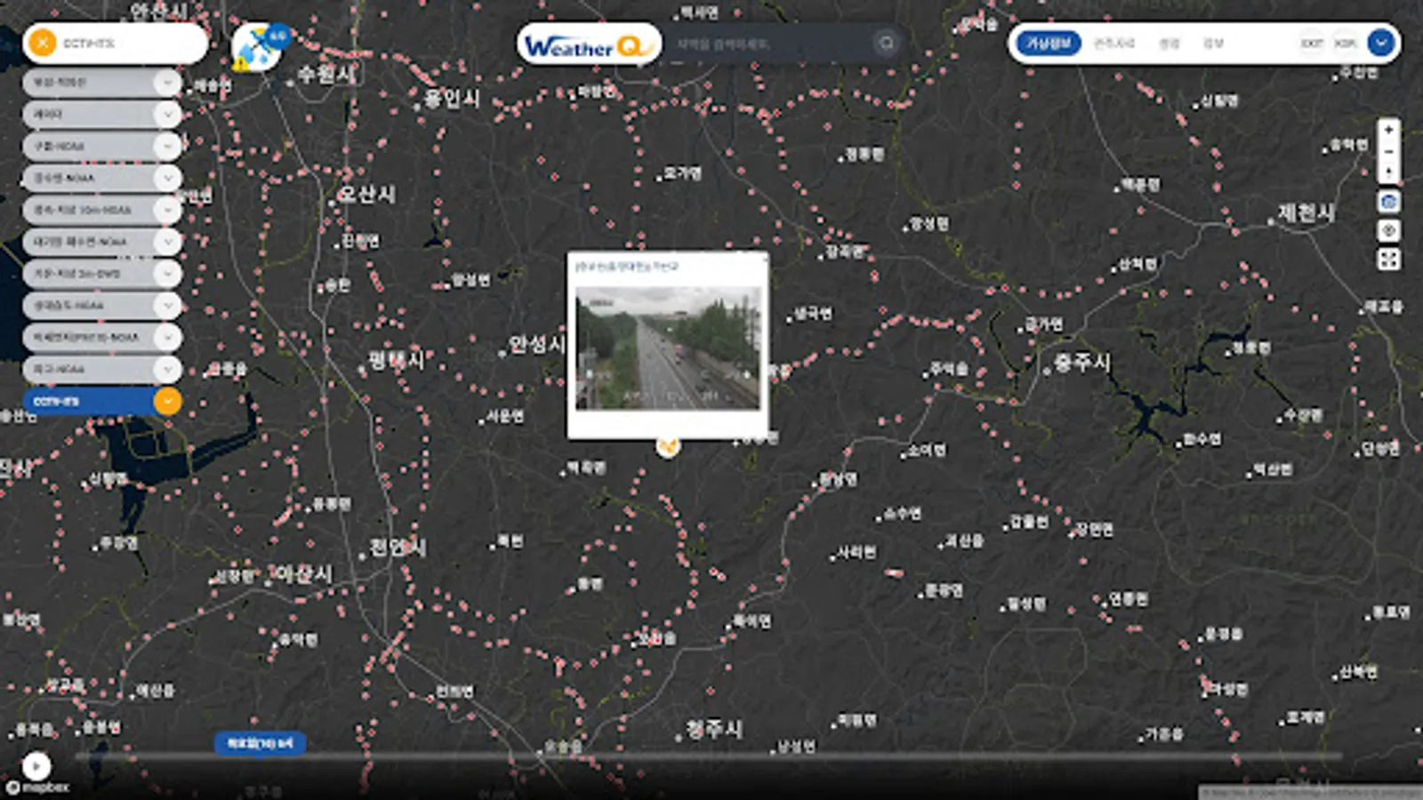Switch to the tab right of 기상정보
Image resolution: width=1423 pixels, height=800 pixels.
(x=1113, y=43)
